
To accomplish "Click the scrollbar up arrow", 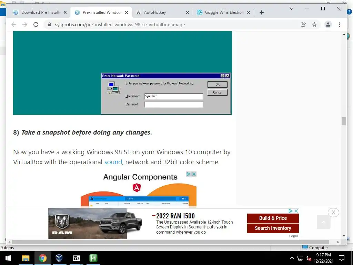I will tap(344, 34).
